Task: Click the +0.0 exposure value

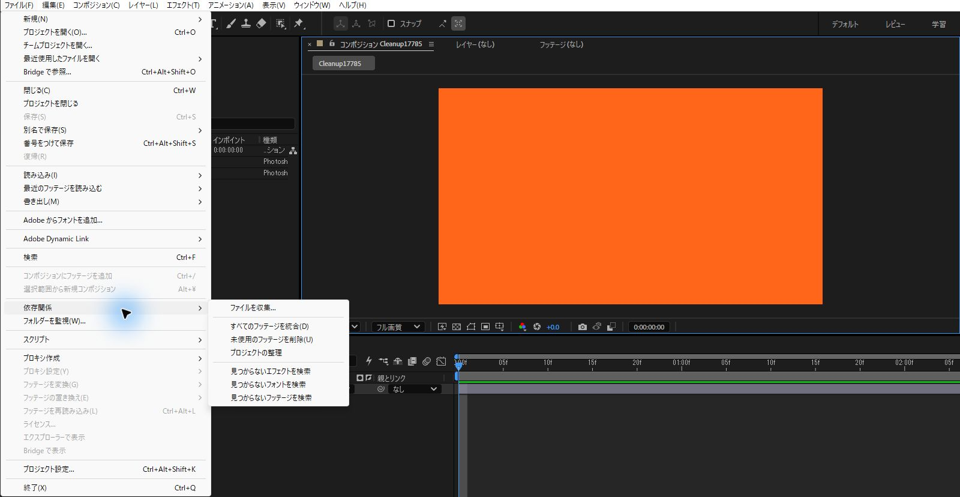Action: pos(553,327)
